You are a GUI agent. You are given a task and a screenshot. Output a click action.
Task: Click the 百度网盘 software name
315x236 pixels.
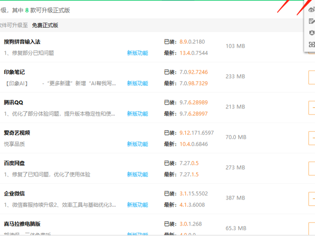pyautogui.click(x=14, y=163)
